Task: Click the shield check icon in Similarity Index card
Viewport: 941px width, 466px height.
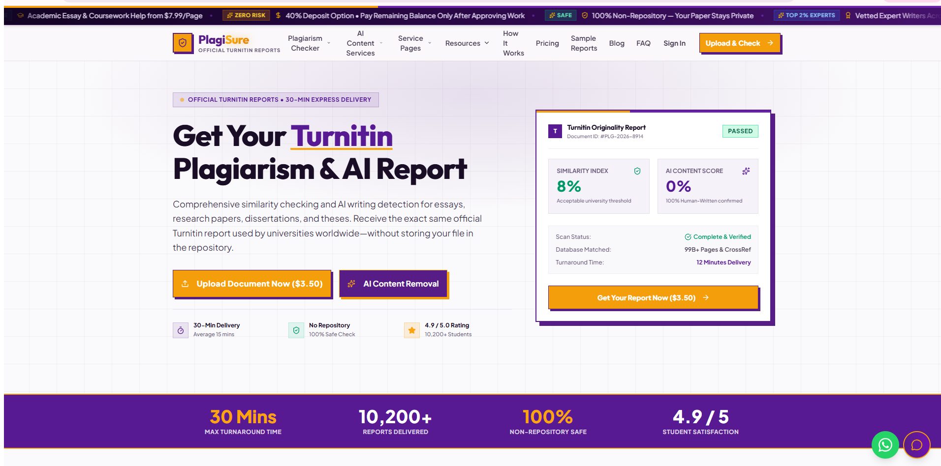Action: pos(637,171)
